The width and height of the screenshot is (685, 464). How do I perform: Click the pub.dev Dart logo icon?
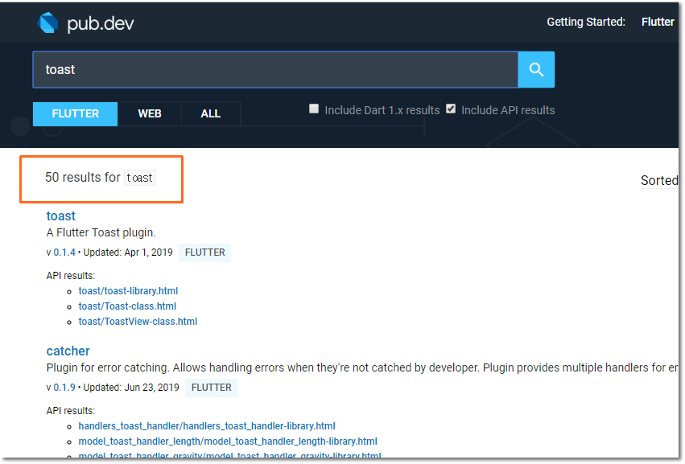(x=47, y=23)
